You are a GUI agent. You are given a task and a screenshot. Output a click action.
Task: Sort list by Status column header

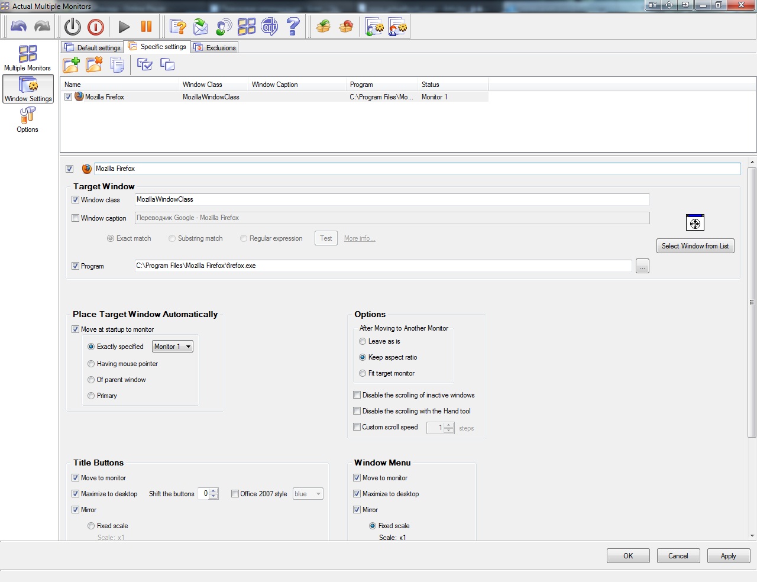tap(453, 85)
